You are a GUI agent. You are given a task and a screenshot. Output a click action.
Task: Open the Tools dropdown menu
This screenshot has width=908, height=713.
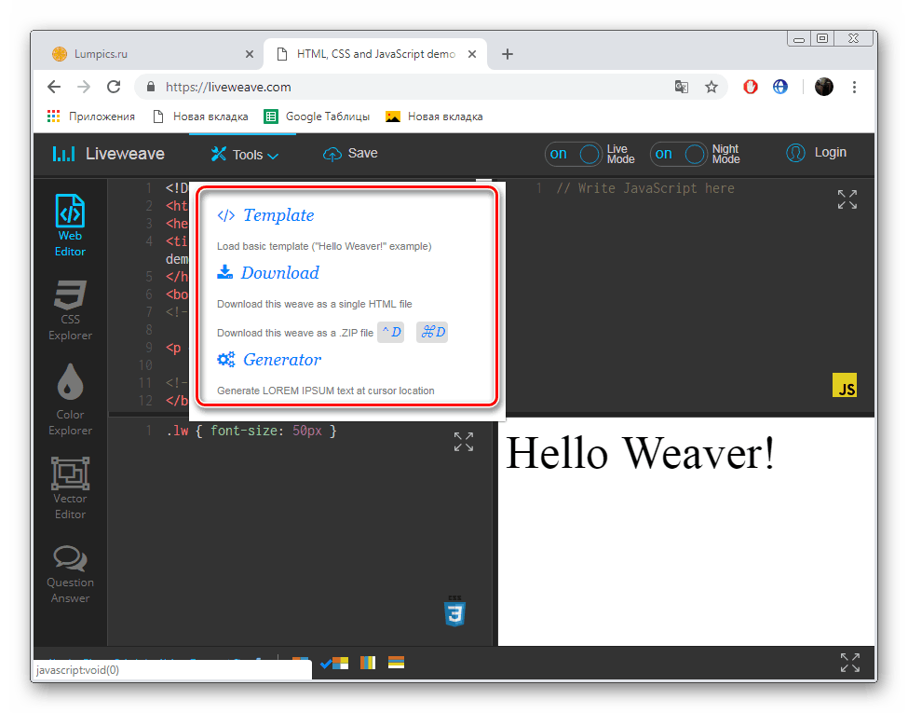(244, 153)
